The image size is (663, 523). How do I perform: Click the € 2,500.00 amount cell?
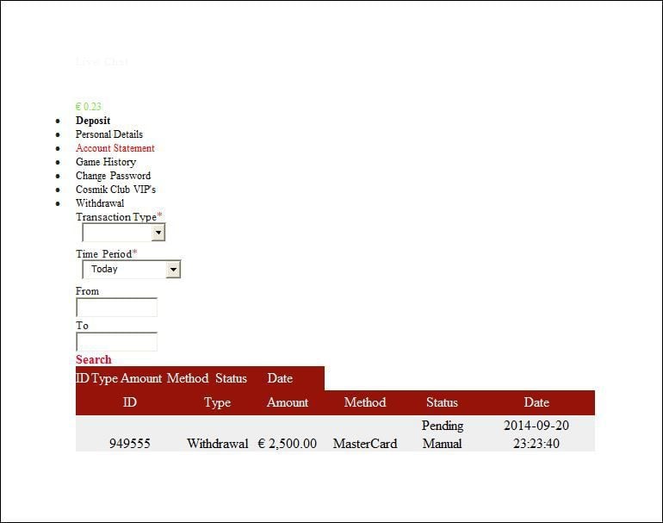tap(287, 444)
